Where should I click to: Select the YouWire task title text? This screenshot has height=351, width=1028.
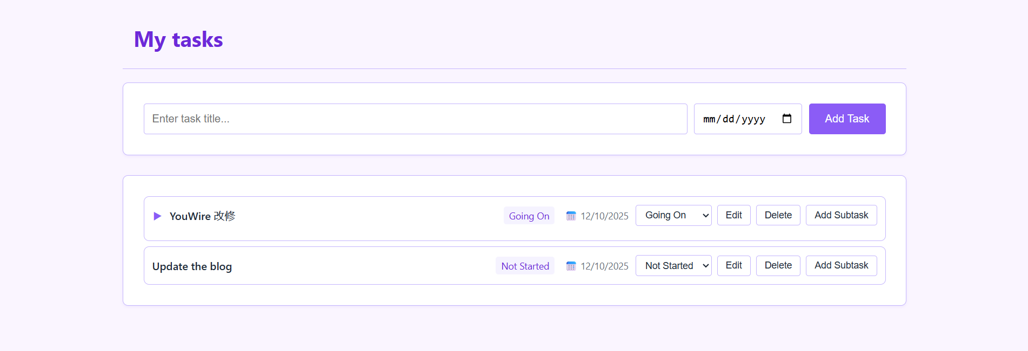coord(202,216)
